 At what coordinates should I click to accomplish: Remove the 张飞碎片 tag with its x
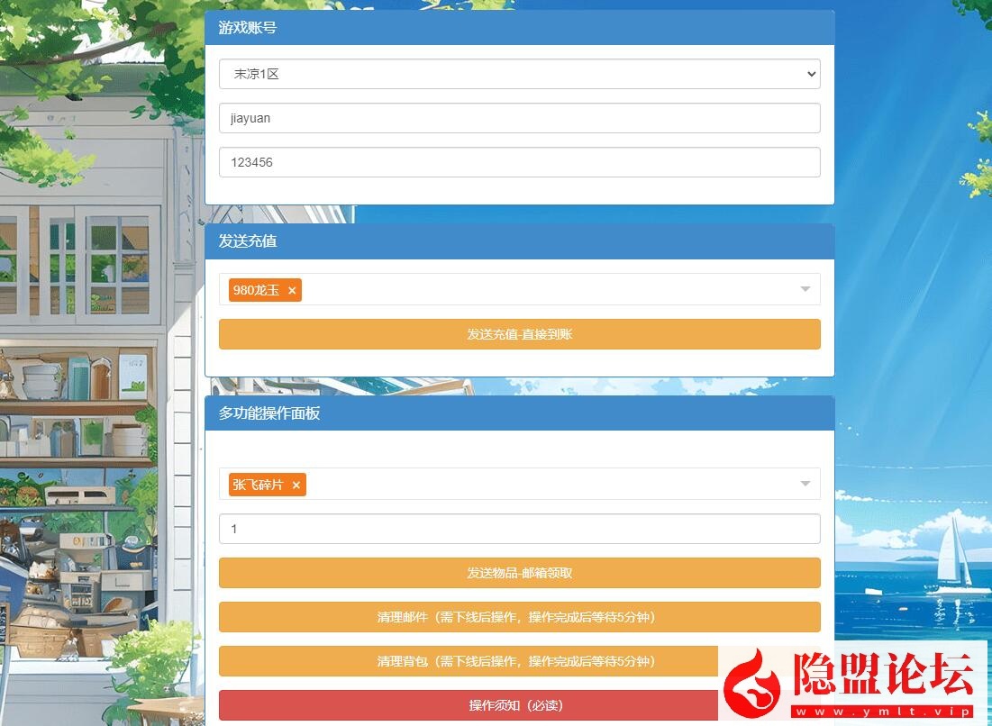pyautogui.click(x=296, y=486)
